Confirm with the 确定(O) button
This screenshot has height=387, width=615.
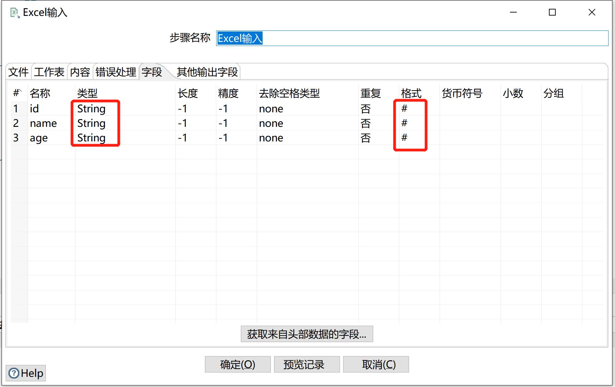coord(238,364)
